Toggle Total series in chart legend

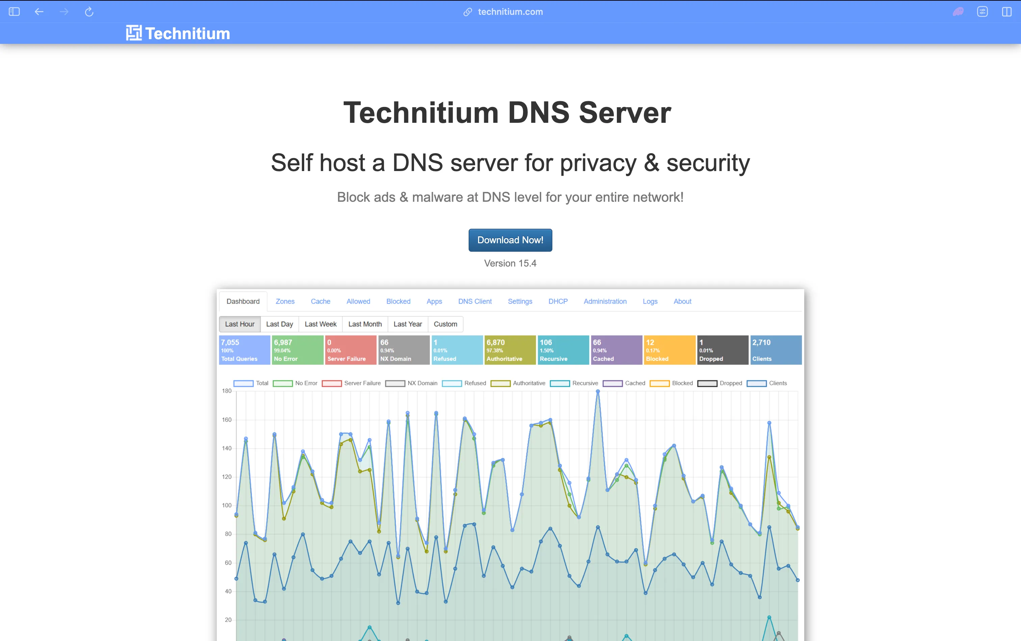click(251, 383)
